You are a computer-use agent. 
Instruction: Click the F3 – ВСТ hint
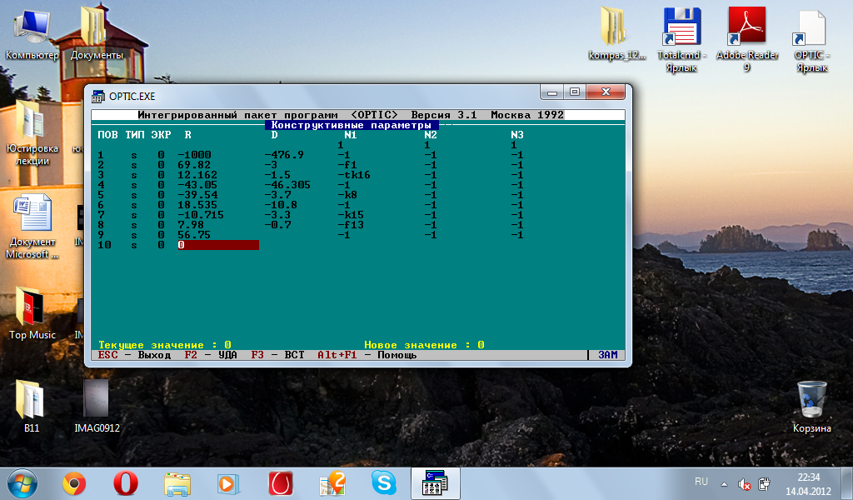[277, 355]
